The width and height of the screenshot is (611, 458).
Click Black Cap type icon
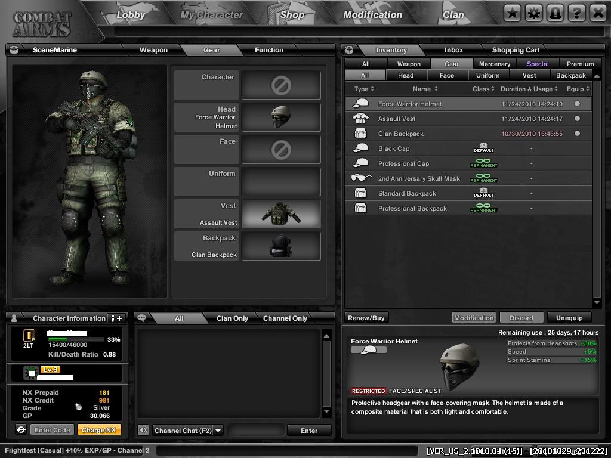pyautogui.click(x=360, y=148)
